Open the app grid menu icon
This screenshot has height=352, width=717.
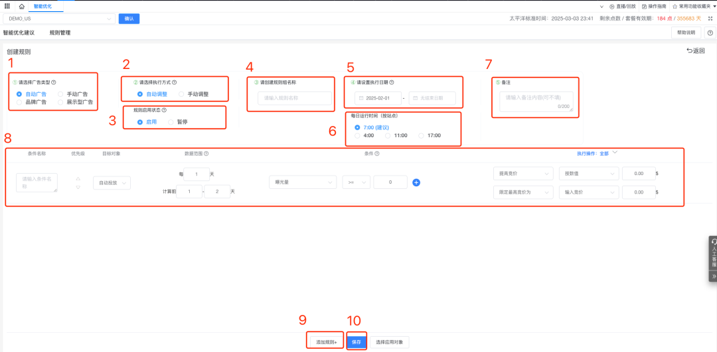[7, 6]
